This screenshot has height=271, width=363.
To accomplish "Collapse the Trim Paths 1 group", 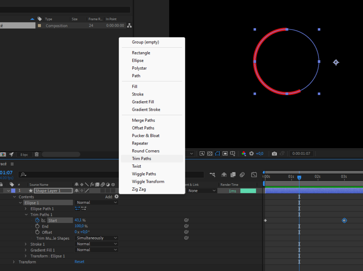I will [26, 215].
